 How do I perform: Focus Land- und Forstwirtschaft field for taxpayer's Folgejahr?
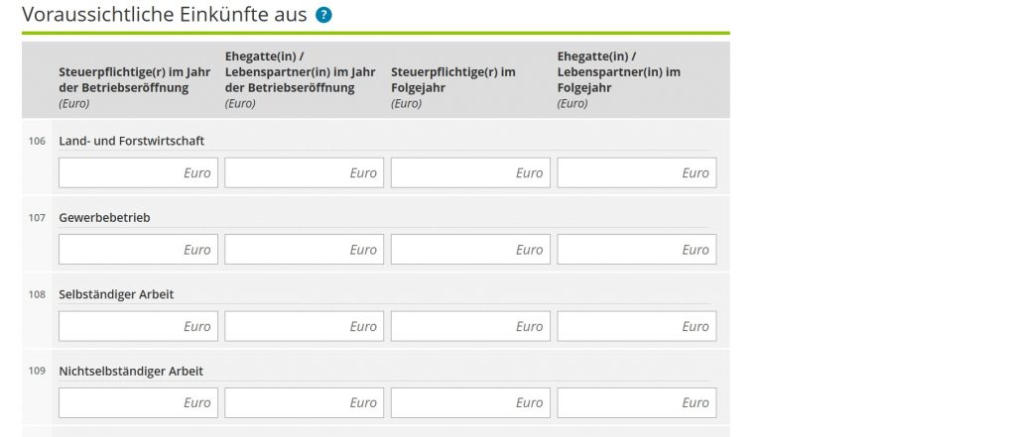(x=470, y=172)
